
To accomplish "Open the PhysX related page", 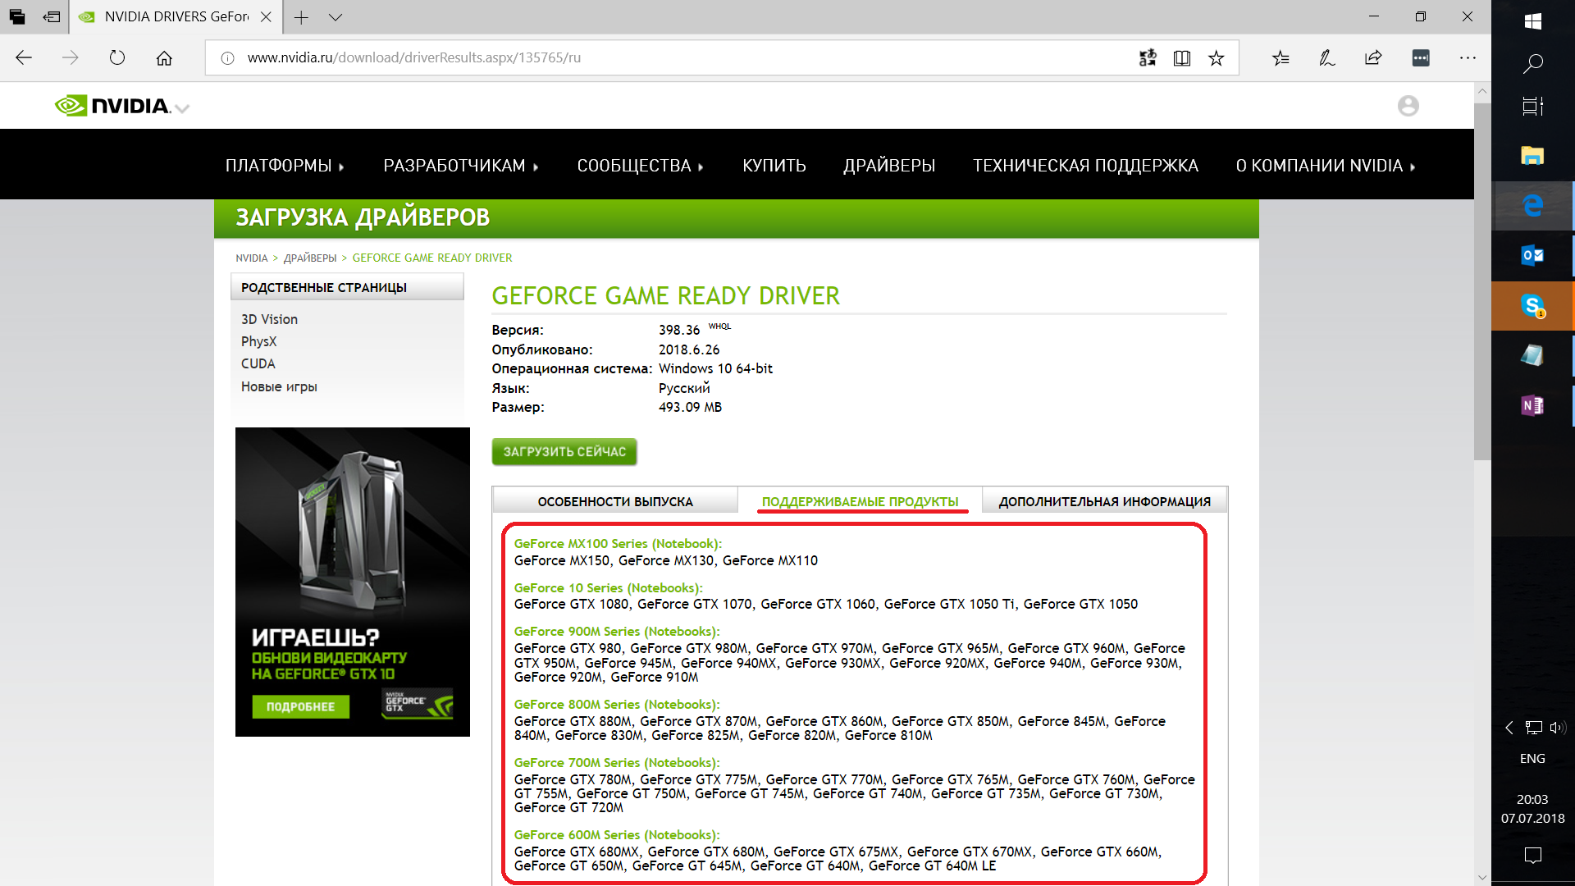I will 258,341.
